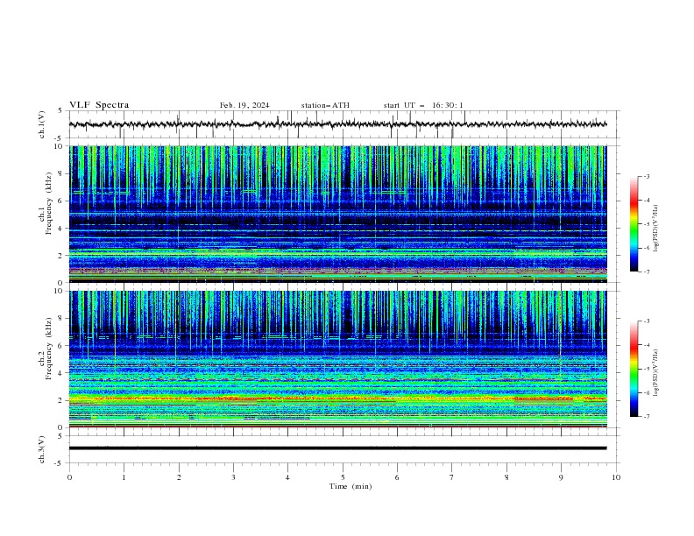
Task: Click inside the ch.2 spectrogram panel
Action: click(x=337, y=359)
